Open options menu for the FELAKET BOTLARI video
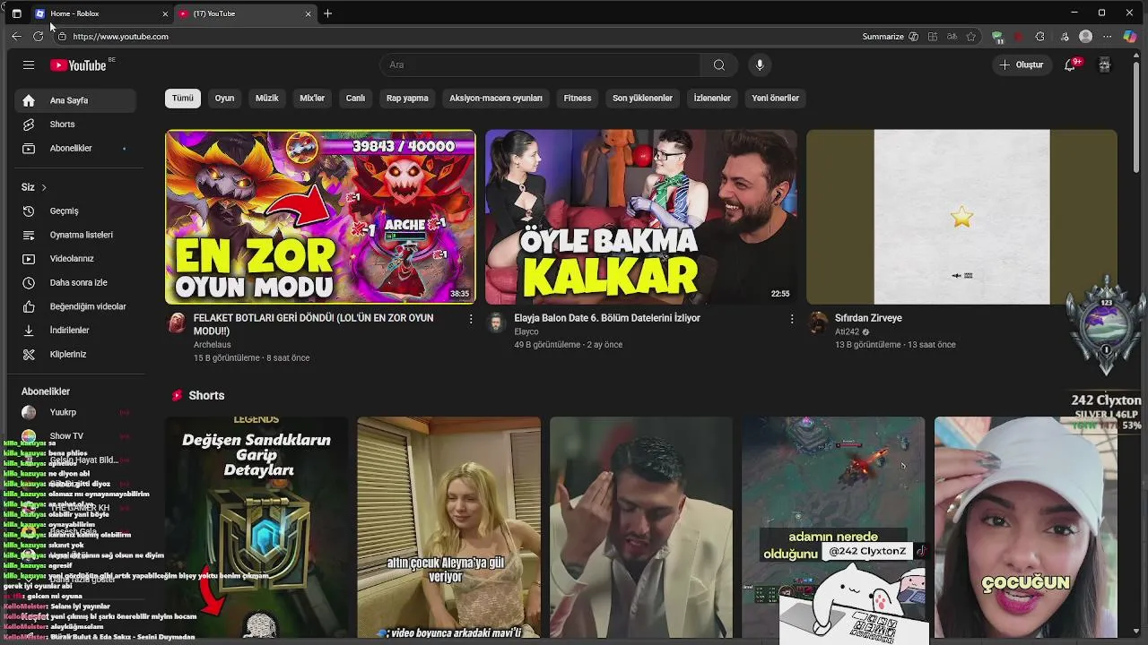This screenshot has width=1148, height=645. 471,319
